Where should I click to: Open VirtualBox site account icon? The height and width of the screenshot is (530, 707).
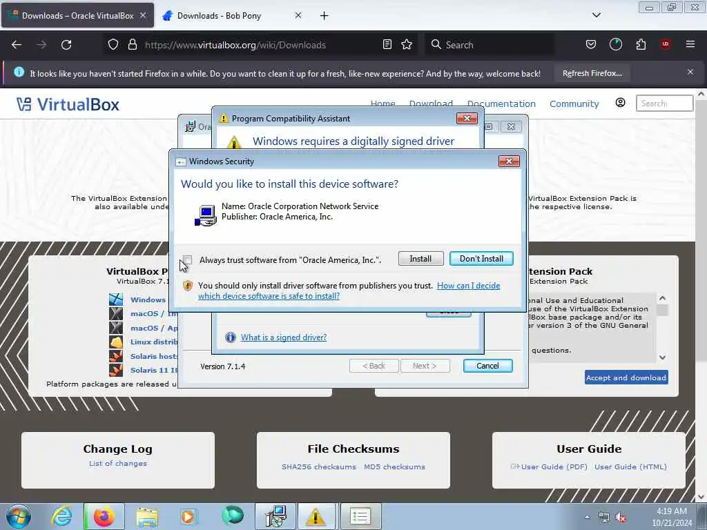[621, 103]
